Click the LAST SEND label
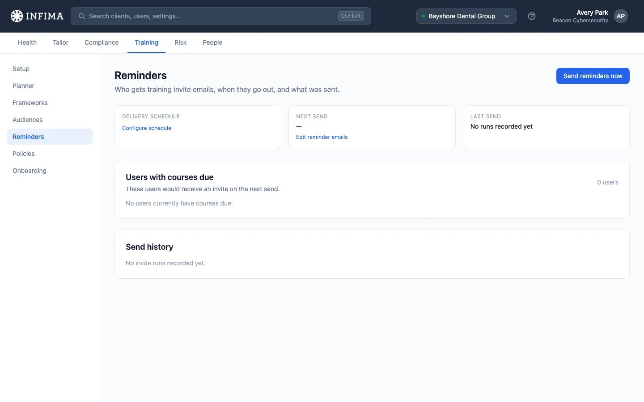This screenshot has height=402, width=644. [485, 117]
